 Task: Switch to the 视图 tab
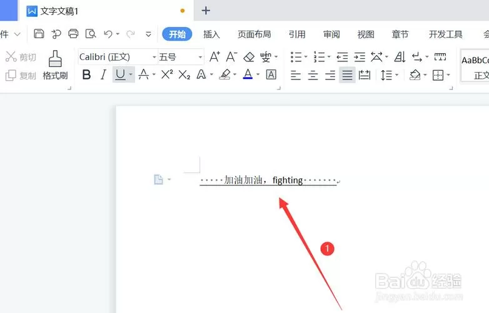click(x=366, y=34)
